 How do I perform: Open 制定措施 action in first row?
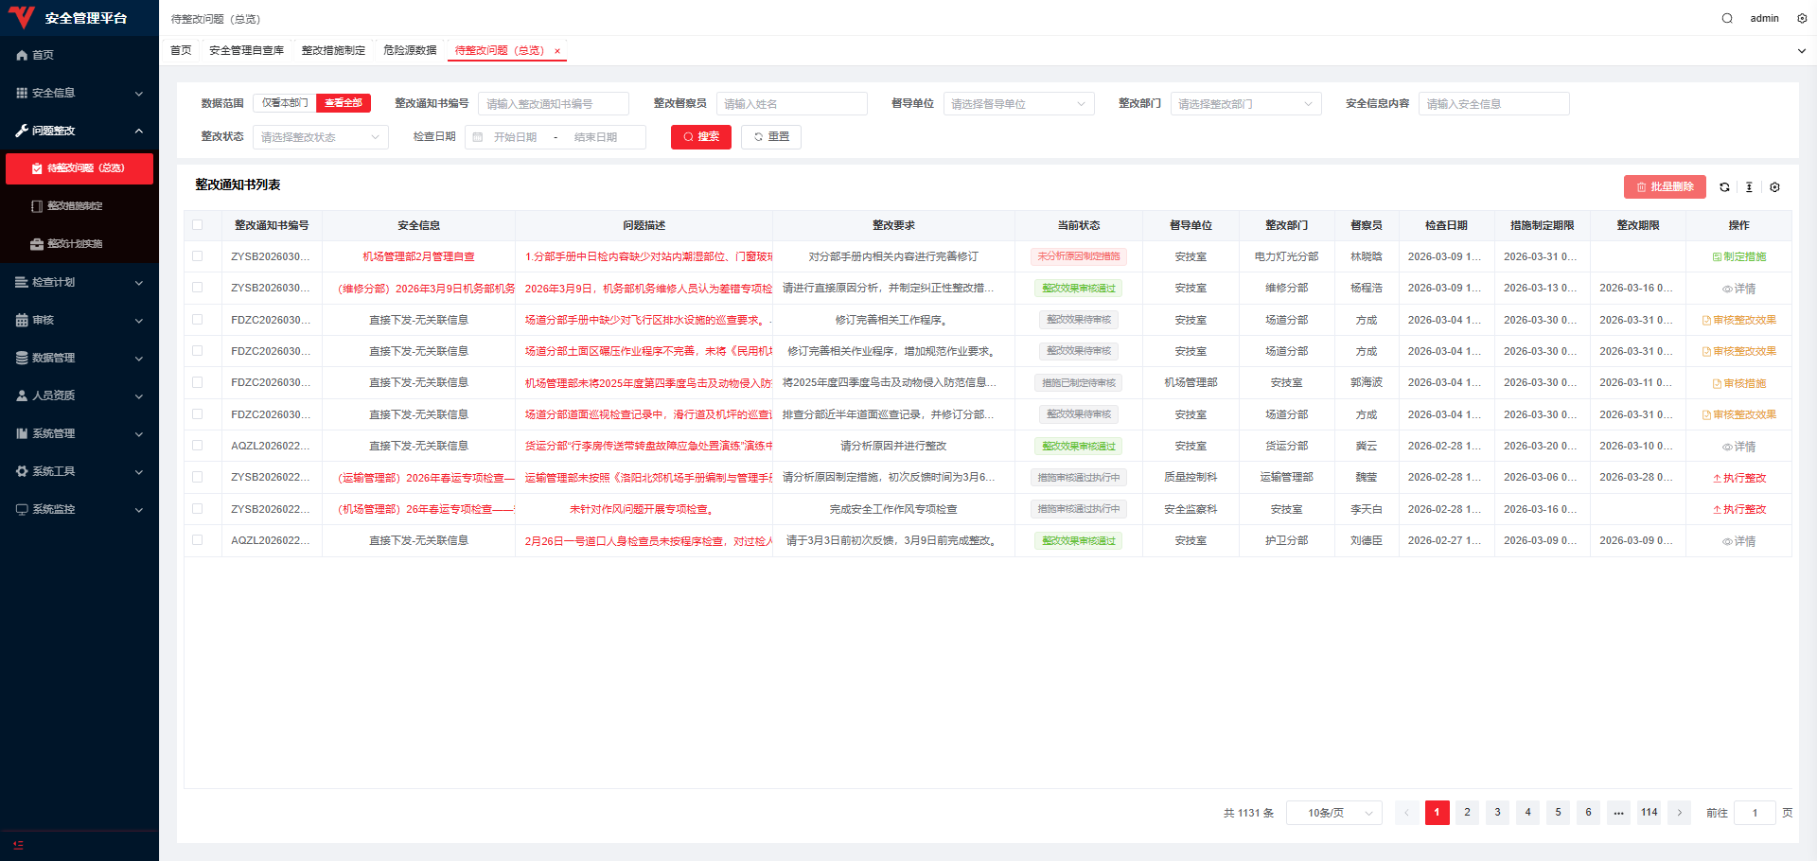1738,256
